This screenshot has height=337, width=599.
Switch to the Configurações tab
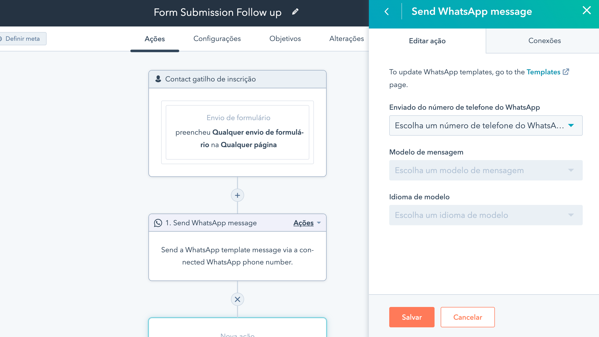coord(217,39)
